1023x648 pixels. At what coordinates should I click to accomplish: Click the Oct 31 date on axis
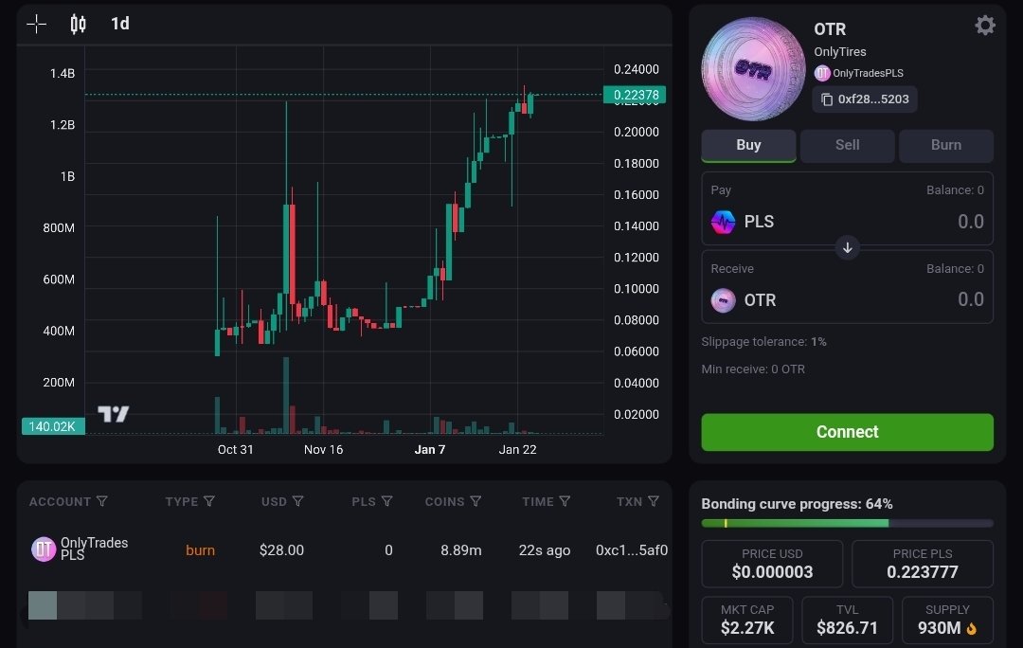click(235, 450)
